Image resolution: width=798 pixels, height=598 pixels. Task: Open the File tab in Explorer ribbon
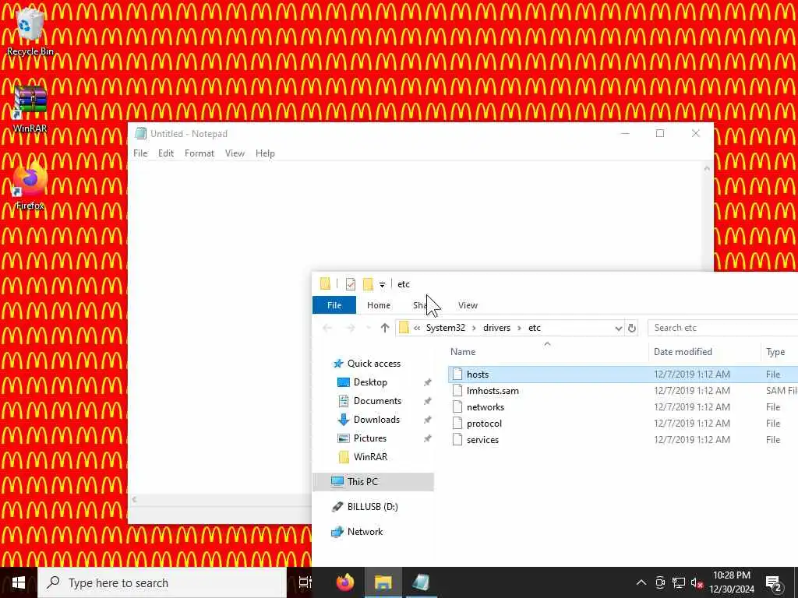point(334,305)
